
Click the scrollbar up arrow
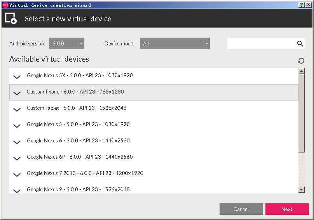click(302, 71)
